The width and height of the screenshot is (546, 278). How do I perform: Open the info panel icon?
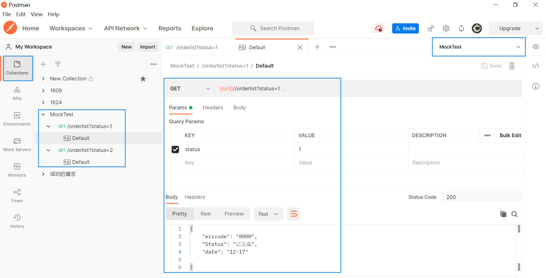[536, 86]
